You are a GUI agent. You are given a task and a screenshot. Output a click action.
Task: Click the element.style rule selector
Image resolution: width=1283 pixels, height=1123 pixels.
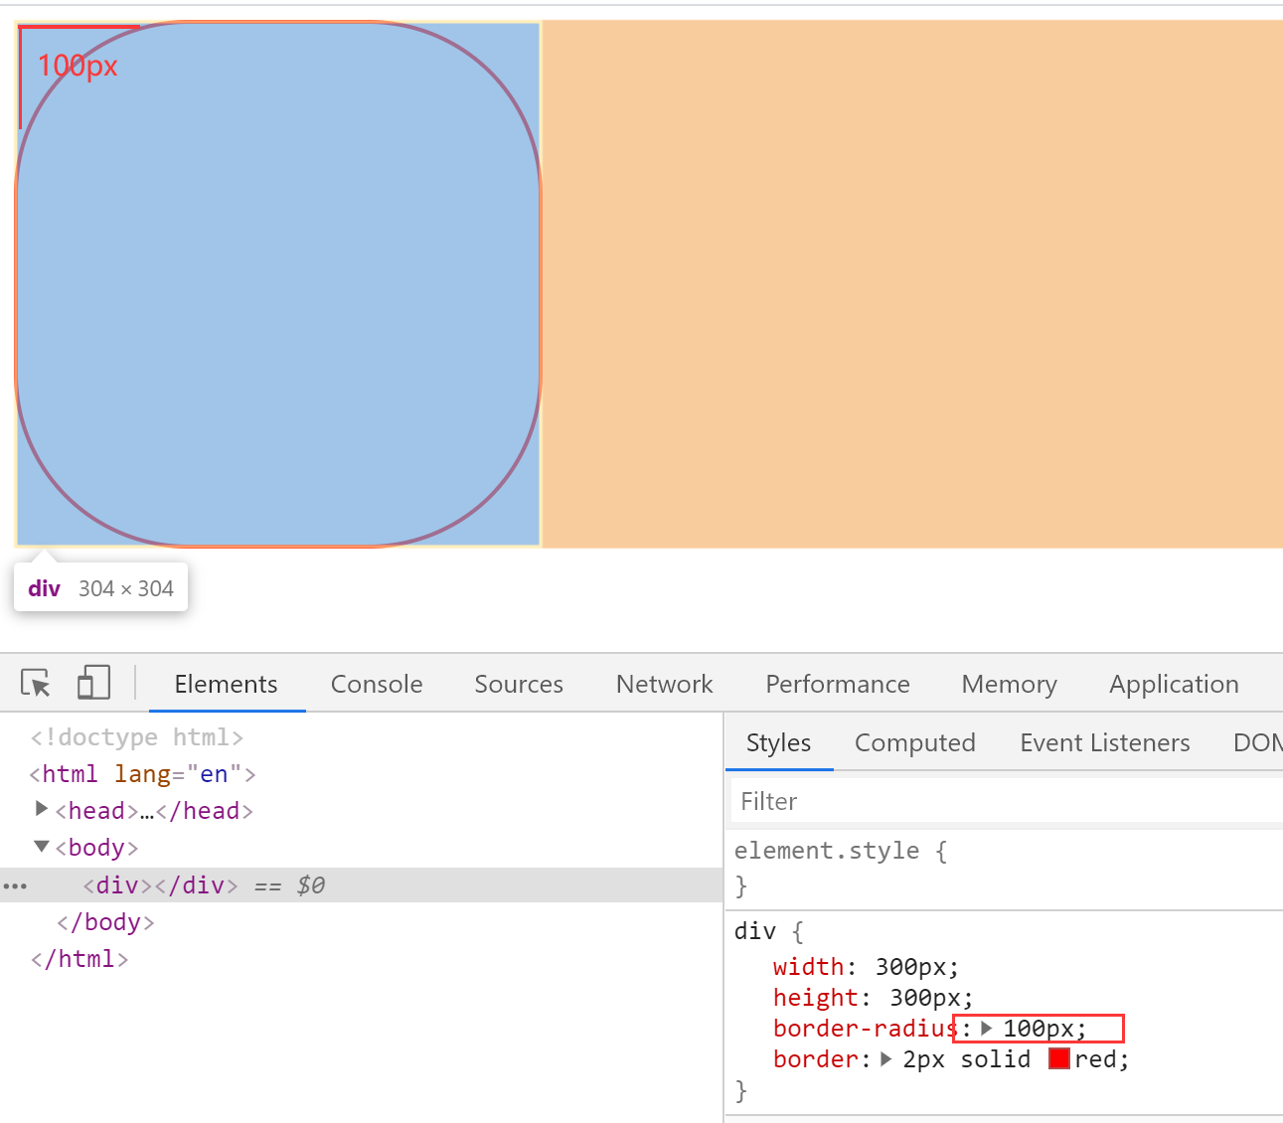tap(827, 851)
